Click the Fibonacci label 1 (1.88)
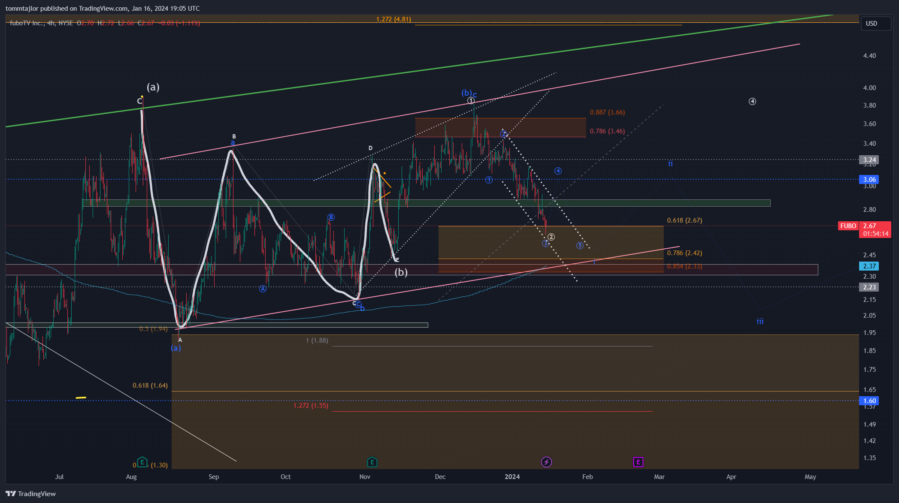 (x=317, y=340)
